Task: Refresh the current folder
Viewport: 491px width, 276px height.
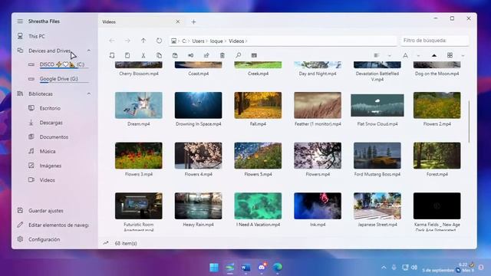Action: pos(159,41)
